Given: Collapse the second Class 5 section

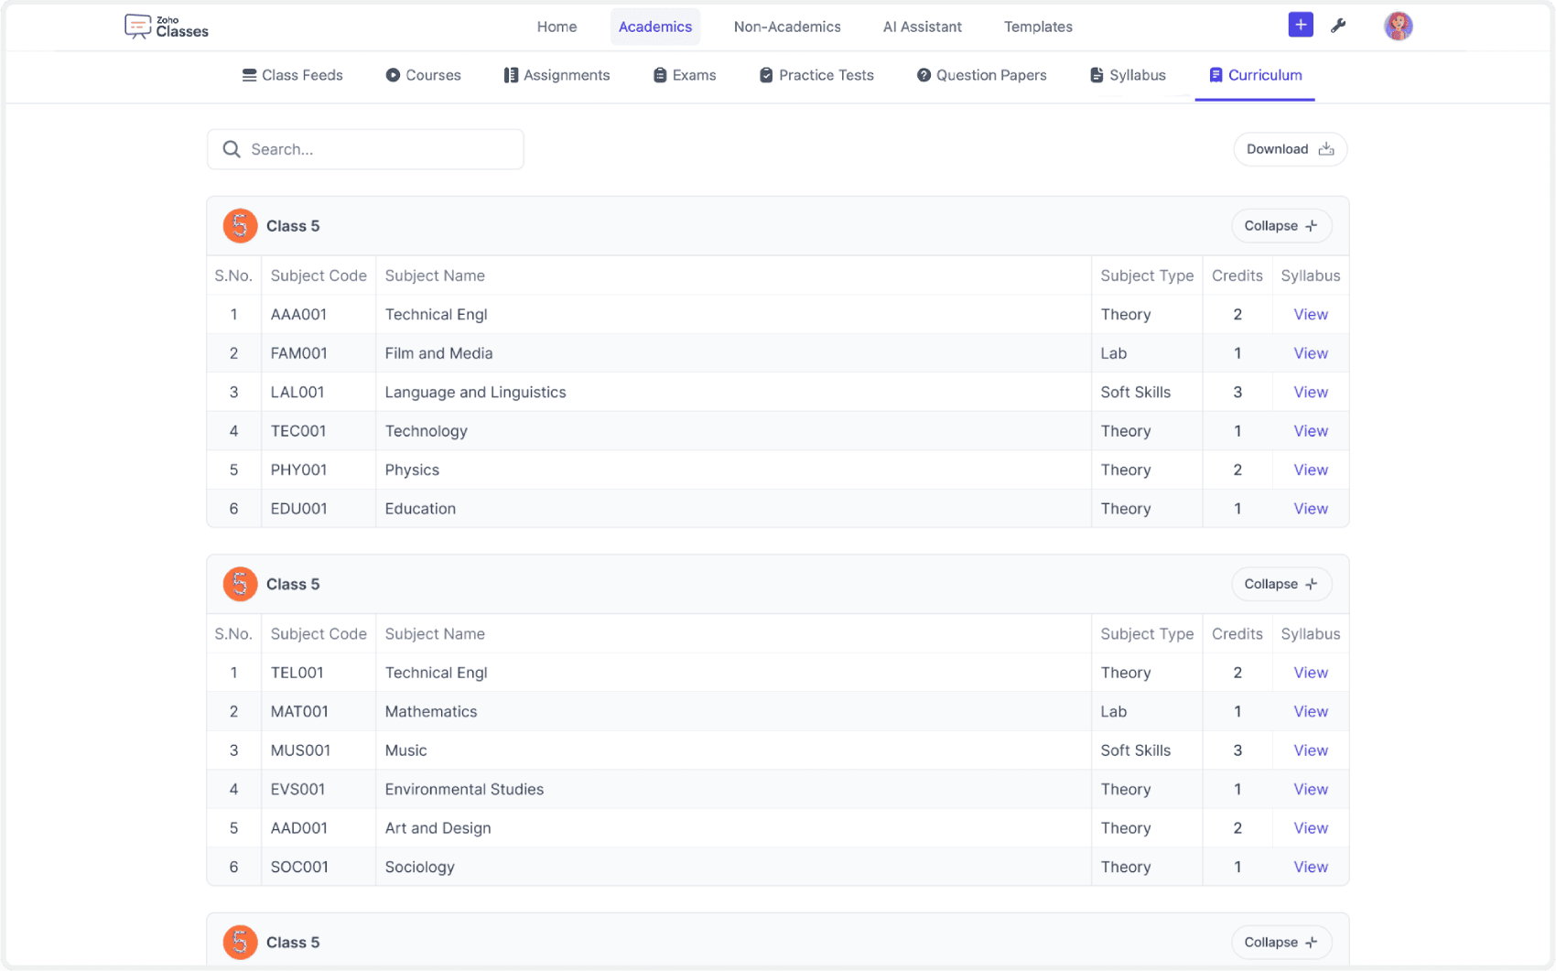Looking at the screenshot, I should coord(1280,584).
